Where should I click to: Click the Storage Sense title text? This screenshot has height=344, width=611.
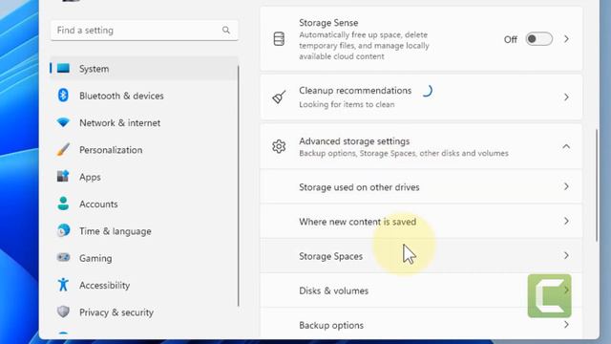(x=328, y=23)
